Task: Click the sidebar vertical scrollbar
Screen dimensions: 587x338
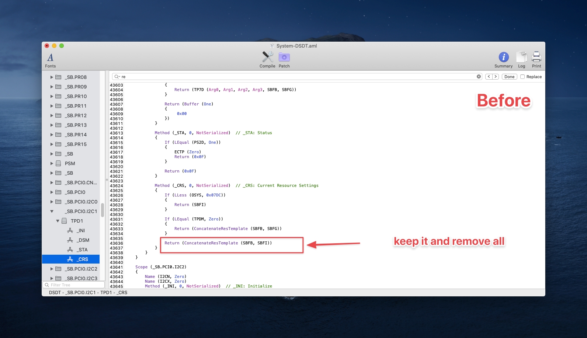Action: coord(103,209)
